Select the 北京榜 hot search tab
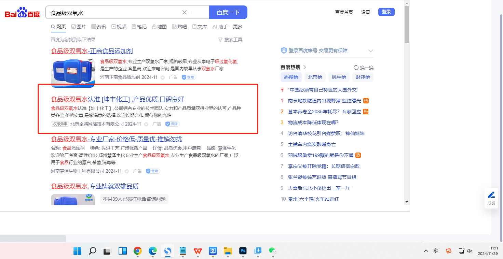Screen dimensions: 503x259 [x=315, y=77]
